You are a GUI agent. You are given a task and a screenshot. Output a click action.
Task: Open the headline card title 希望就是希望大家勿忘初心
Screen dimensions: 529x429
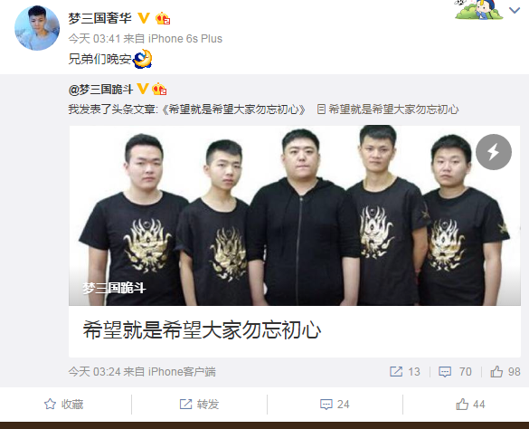click(202, 330)
